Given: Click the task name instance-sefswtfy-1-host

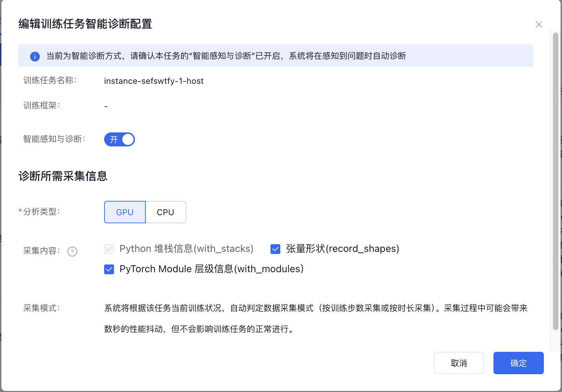Looking at the screenshot, I should [x=154, y=81].
